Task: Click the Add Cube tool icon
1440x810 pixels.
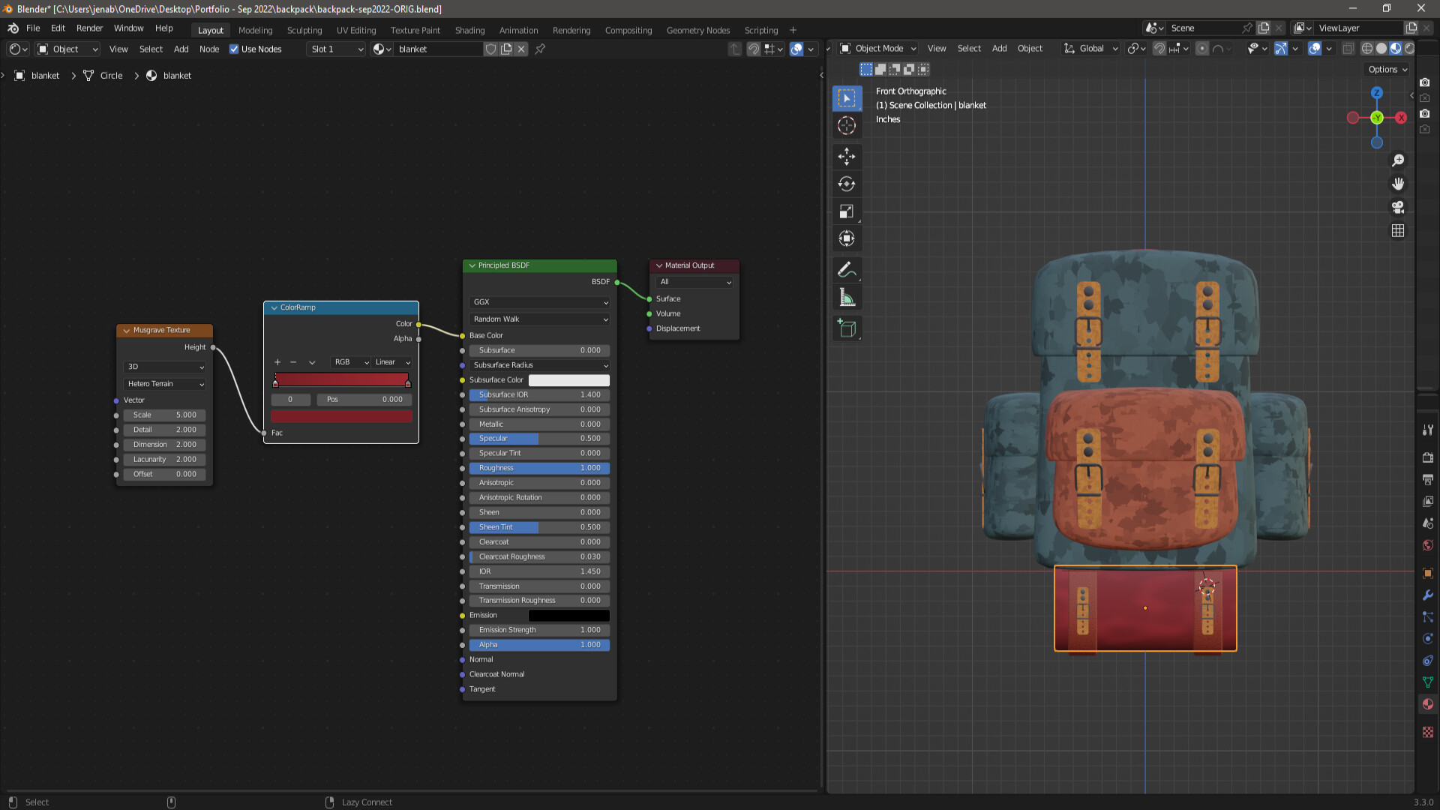Action: coord(847,328)
